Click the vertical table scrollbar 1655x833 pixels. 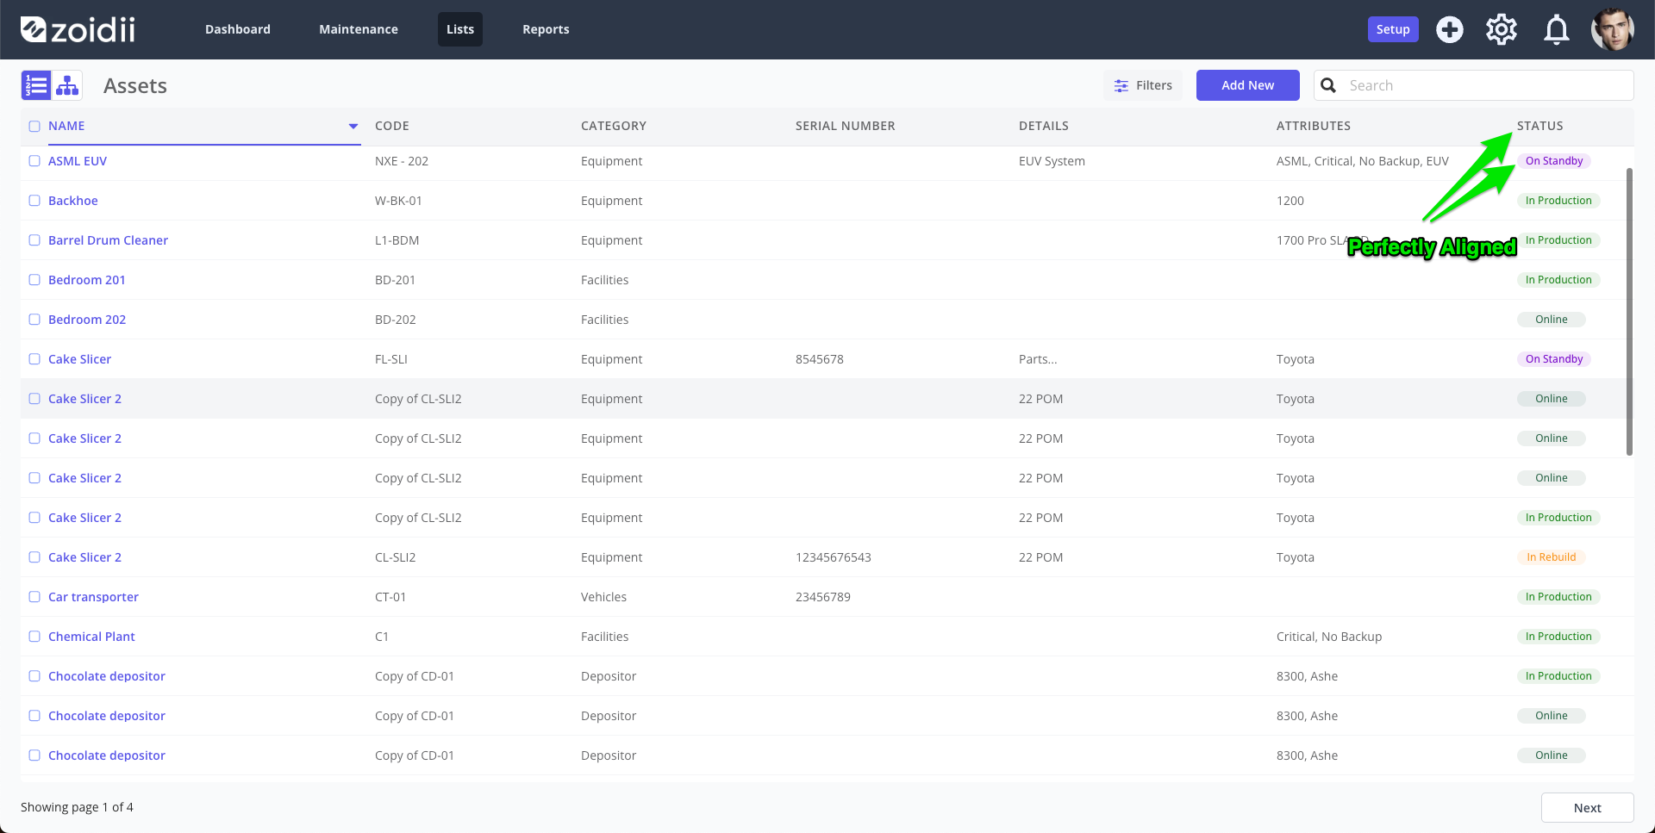[1629, 312]
